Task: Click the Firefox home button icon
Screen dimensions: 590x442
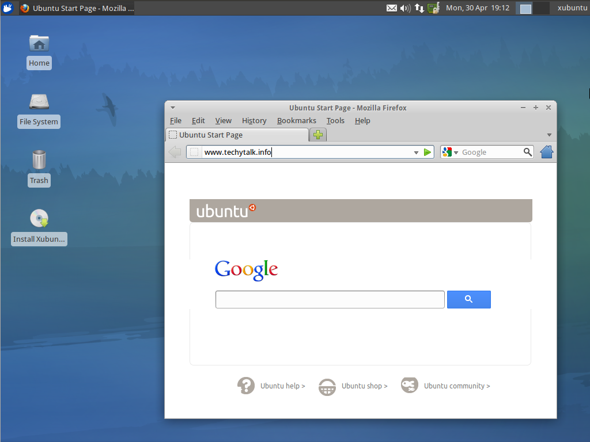Action: point(546,152)
